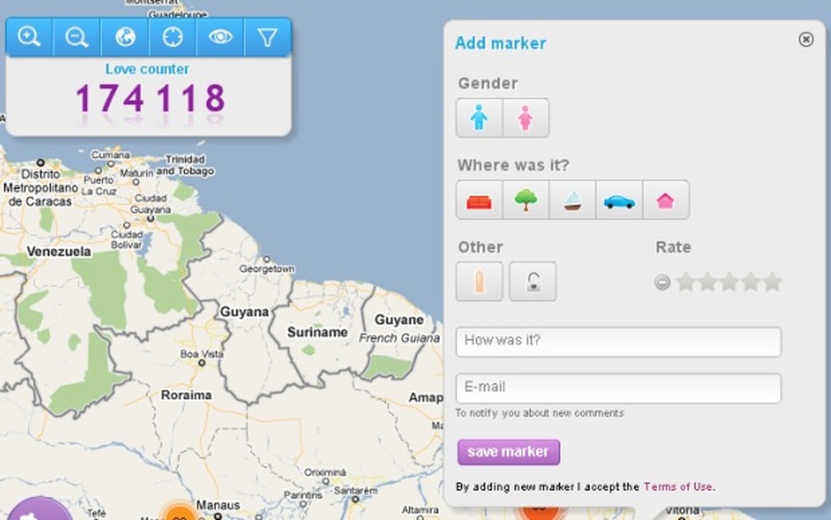Rate one star
Image resolution: width=831 pixels, height=520 pixels.
coord(687,282)
